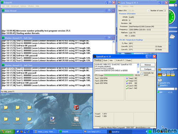This screenshot has width=178, height=134.
Task: Open the SolidWorks 2007 Premium desktop shortcut
Action: (x=76, y=110)
